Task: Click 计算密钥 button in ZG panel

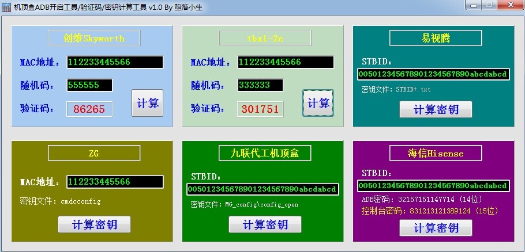Action: tap(94, 224)
